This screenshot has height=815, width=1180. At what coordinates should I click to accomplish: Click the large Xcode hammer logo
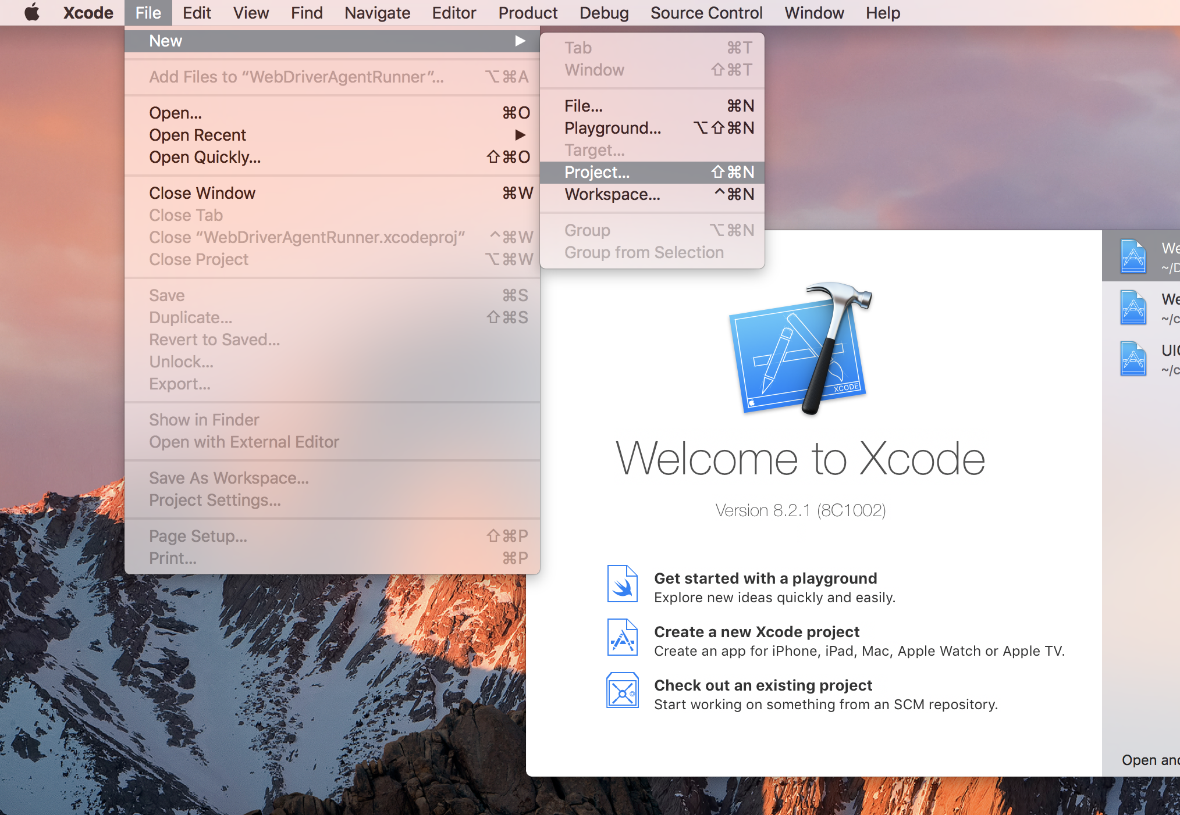pyautogui.click(x=801, y=349)
